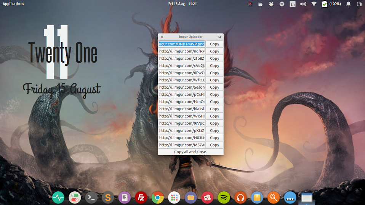Open the colorful app grid icon in dock

coord(174,197)
